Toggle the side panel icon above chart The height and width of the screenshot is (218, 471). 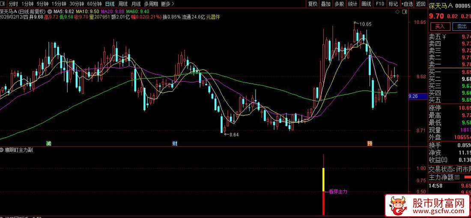404,12
